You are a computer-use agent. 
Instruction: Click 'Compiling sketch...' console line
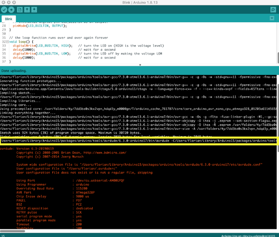[18, 93]
